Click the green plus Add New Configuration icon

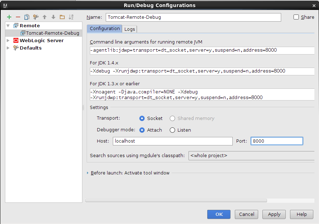tap(9, 17)
